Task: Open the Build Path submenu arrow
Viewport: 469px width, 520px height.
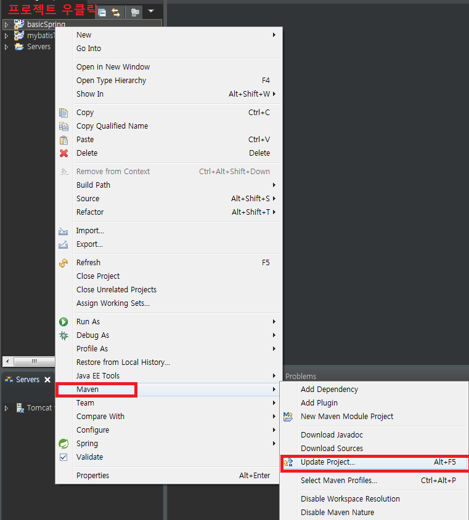Action: point(274,185)
